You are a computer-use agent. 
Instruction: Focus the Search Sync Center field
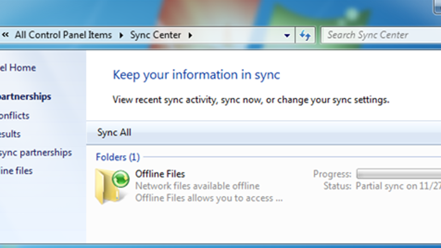click(380, 35)
